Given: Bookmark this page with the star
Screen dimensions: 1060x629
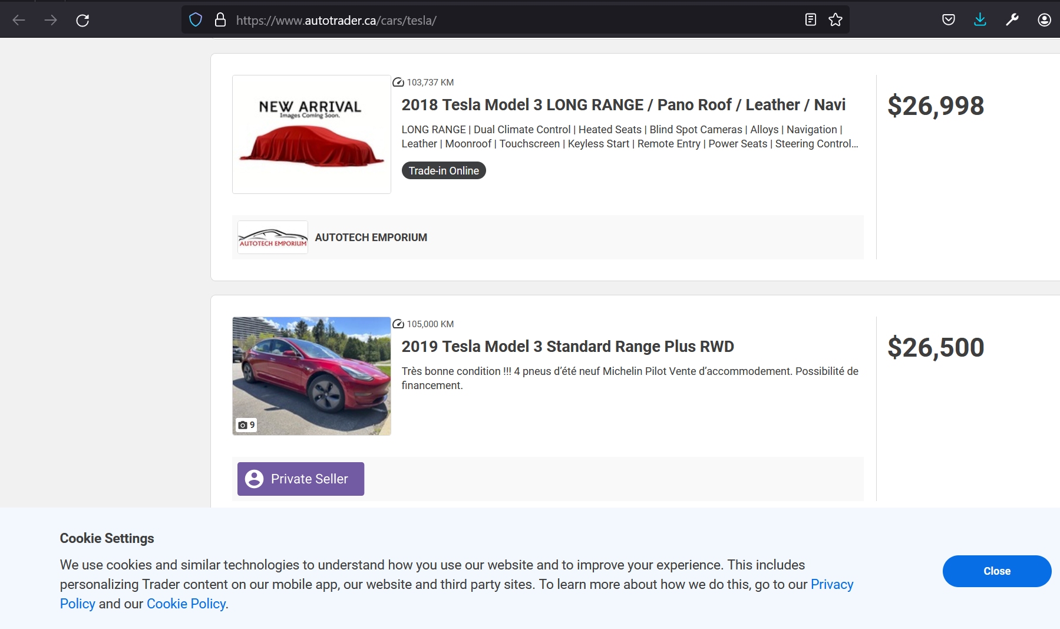Looking at the screenshot, I should point(836,20).
